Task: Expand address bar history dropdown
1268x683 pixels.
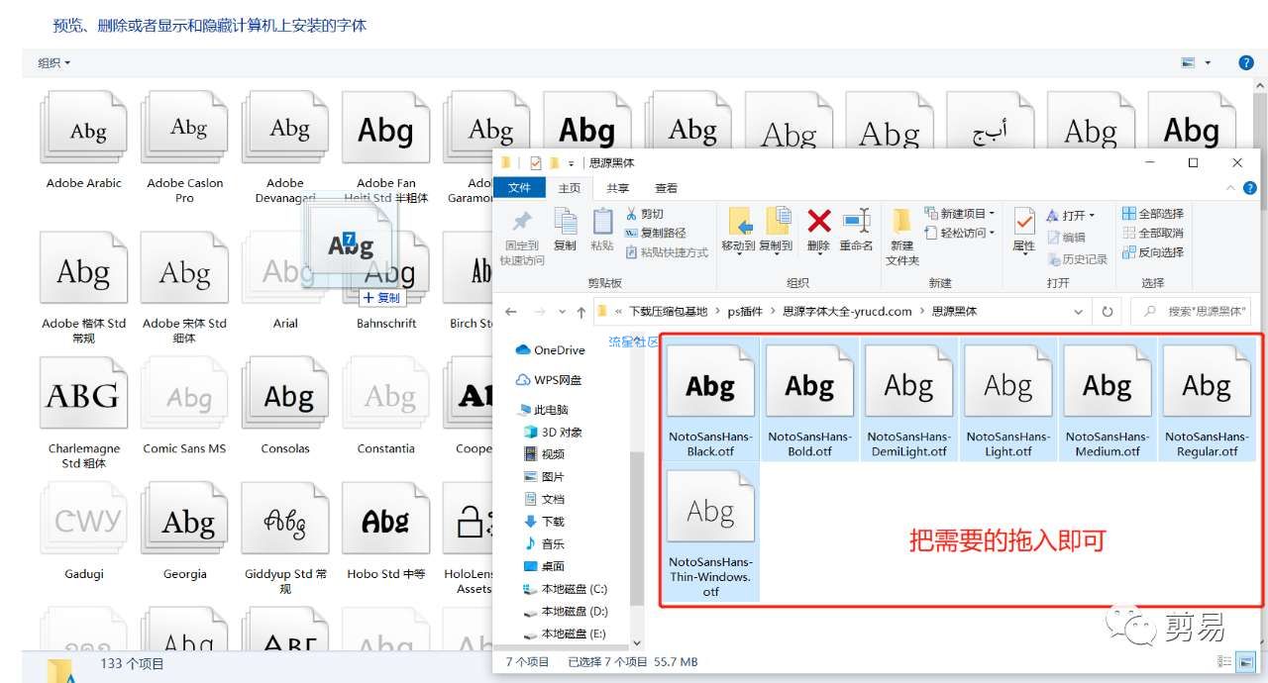Action: tap(1079, 311)
